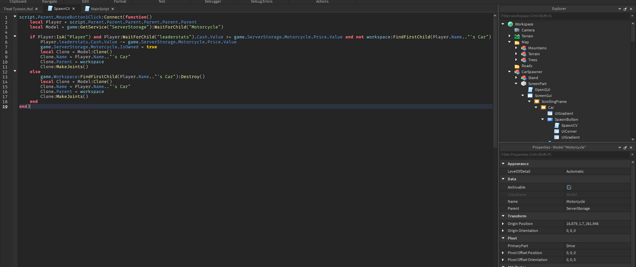Screen dimensions: 636x267
Task: Click the ScreenGui icon in Explorer
Action: [x=530, y=95]
